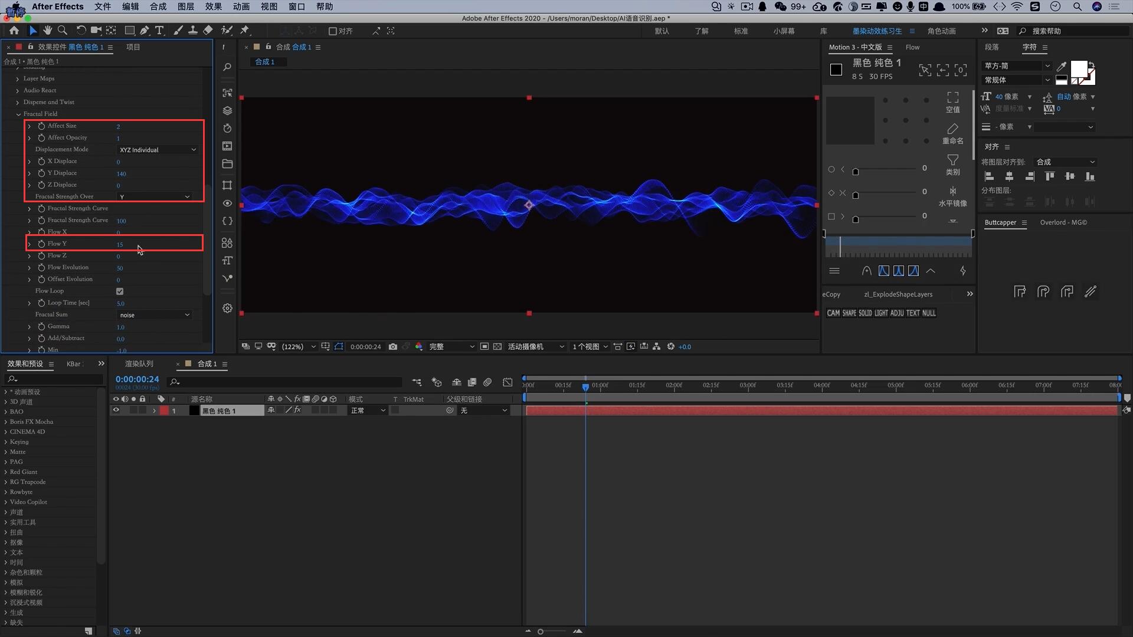Image resolution: width=1133 pixels, height=637 pixels.
Task: Select the 默认 workspace
Action: coord(662,31)
